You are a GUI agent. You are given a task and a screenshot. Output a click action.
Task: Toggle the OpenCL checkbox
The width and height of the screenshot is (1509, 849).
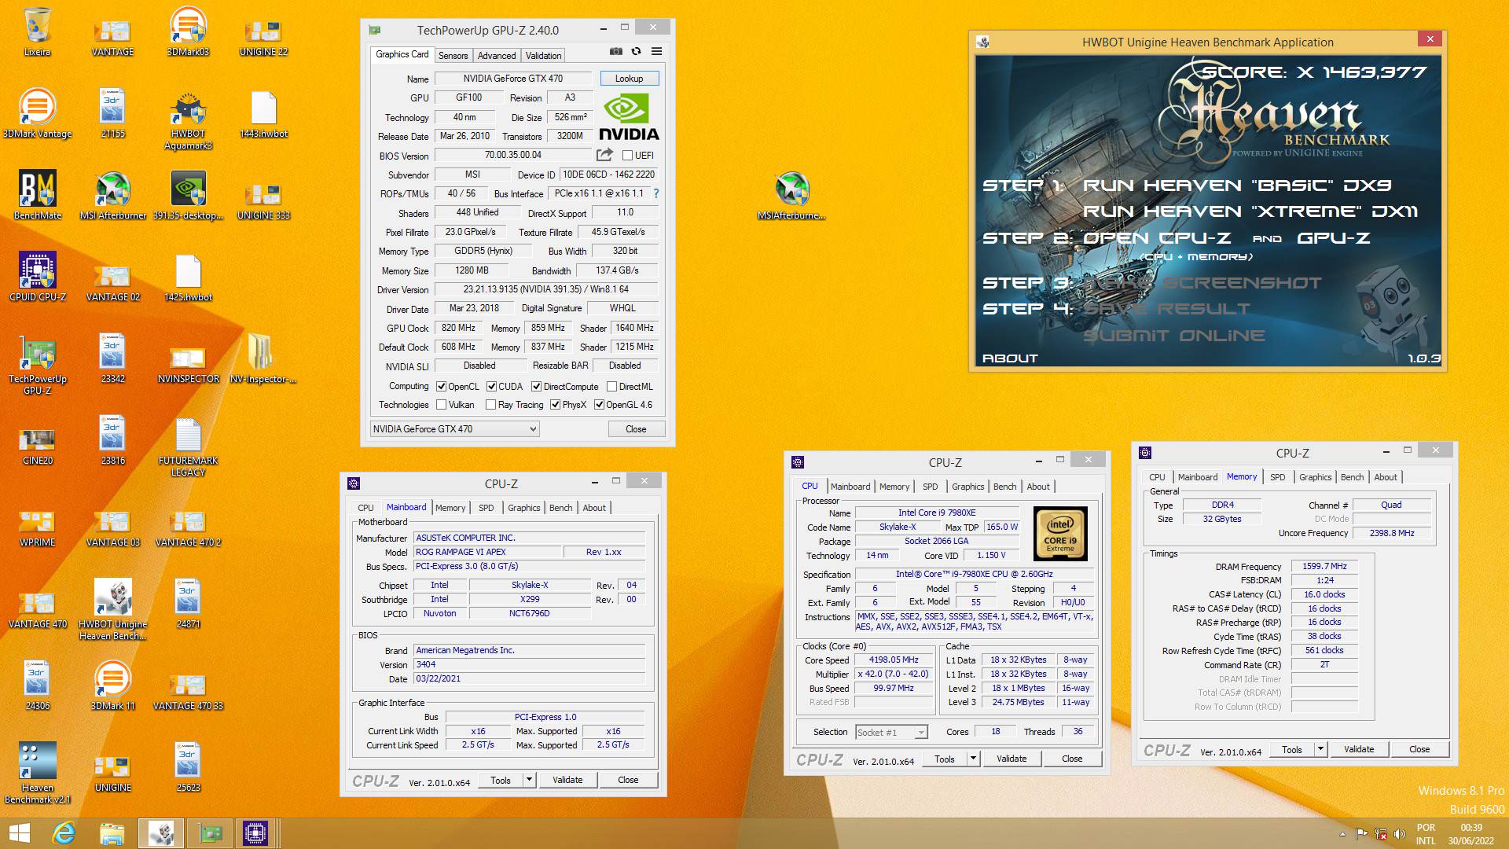[x=442, y=387]
